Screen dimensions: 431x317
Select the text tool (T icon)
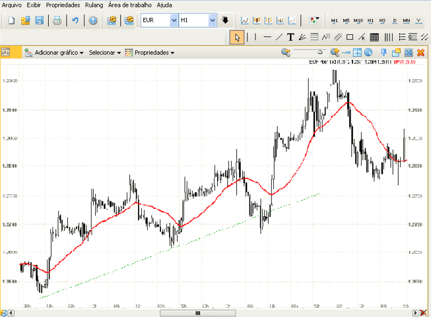(290, 37)
